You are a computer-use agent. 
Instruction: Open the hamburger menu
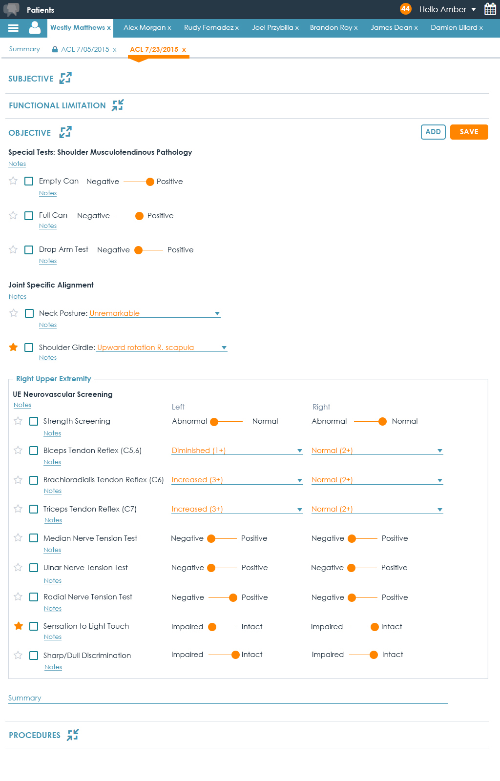tap(13, 28)
